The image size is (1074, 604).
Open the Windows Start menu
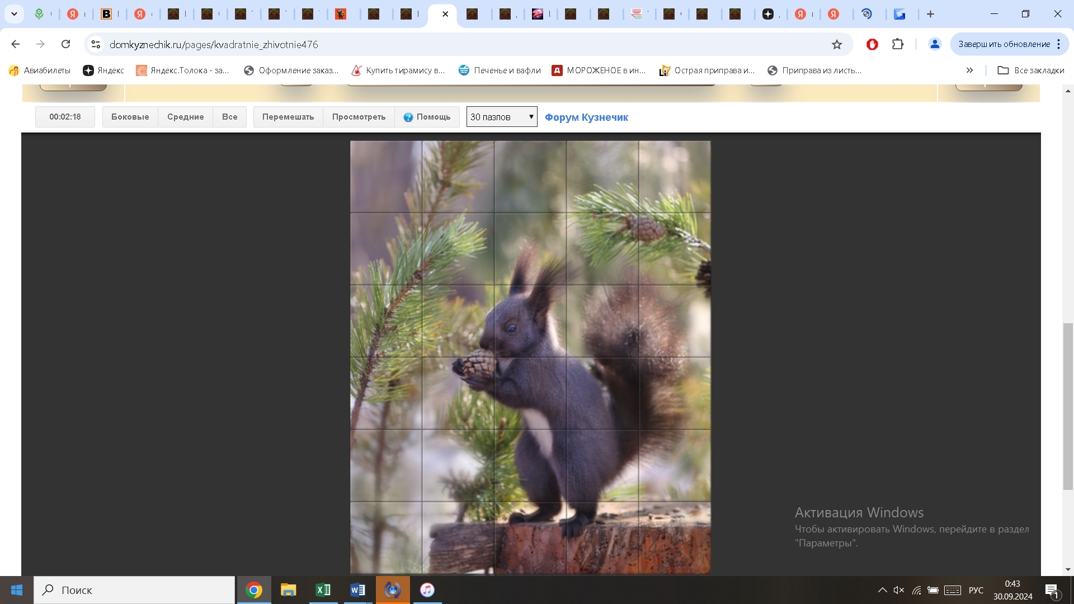[16, 590]
